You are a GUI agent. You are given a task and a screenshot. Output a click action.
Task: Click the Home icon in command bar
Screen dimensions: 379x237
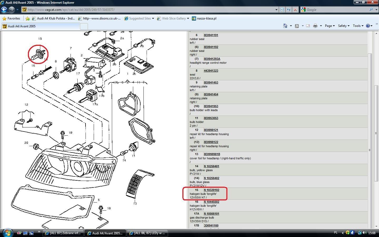click(285, 26)
